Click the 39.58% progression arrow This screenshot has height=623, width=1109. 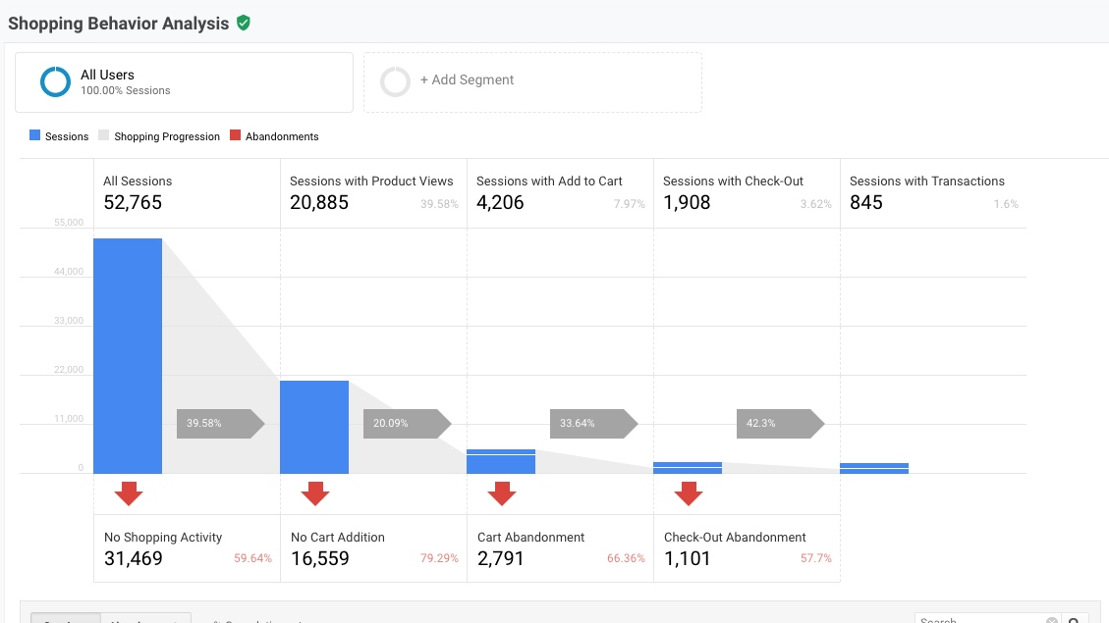tap(220, 423)
